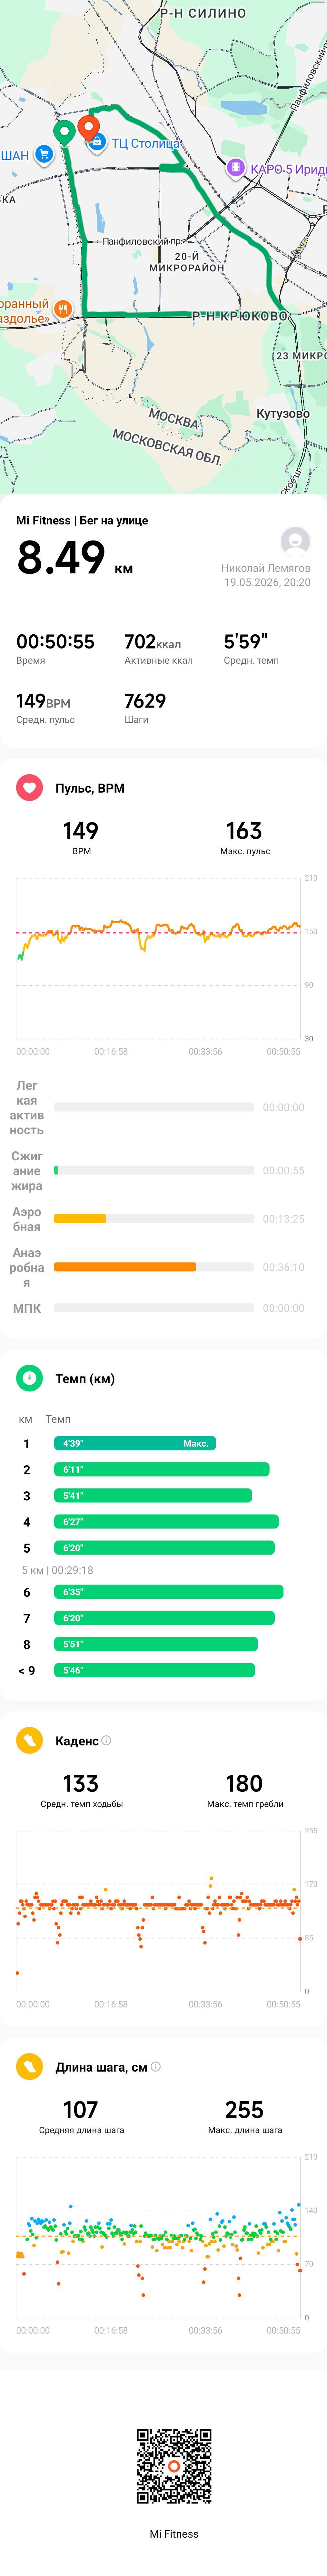
Task: Click the Анаэробная orange zone bar
Action: [125, 1267]
